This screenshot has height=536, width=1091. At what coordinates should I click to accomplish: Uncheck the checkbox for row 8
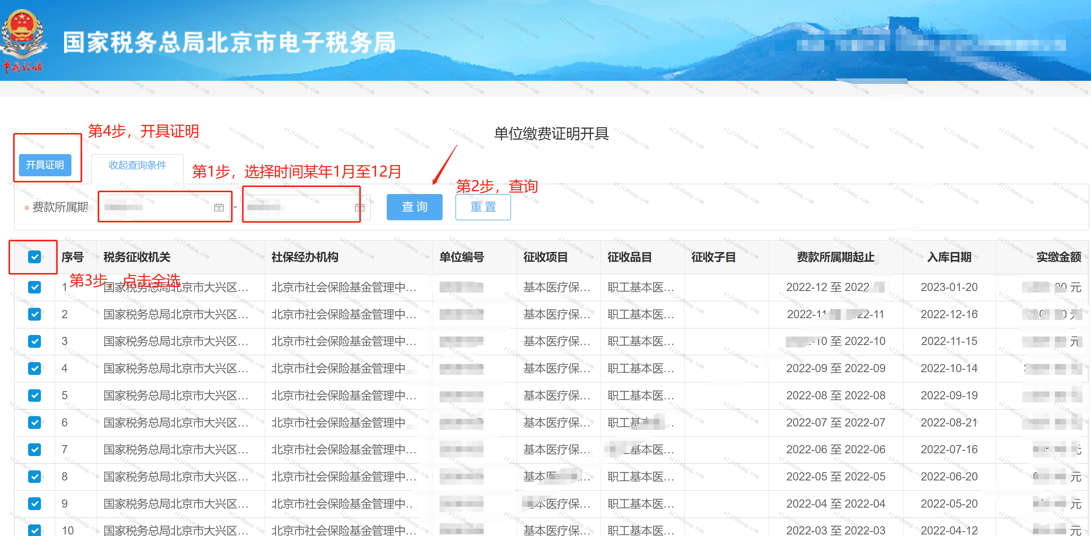pos(34,476)
